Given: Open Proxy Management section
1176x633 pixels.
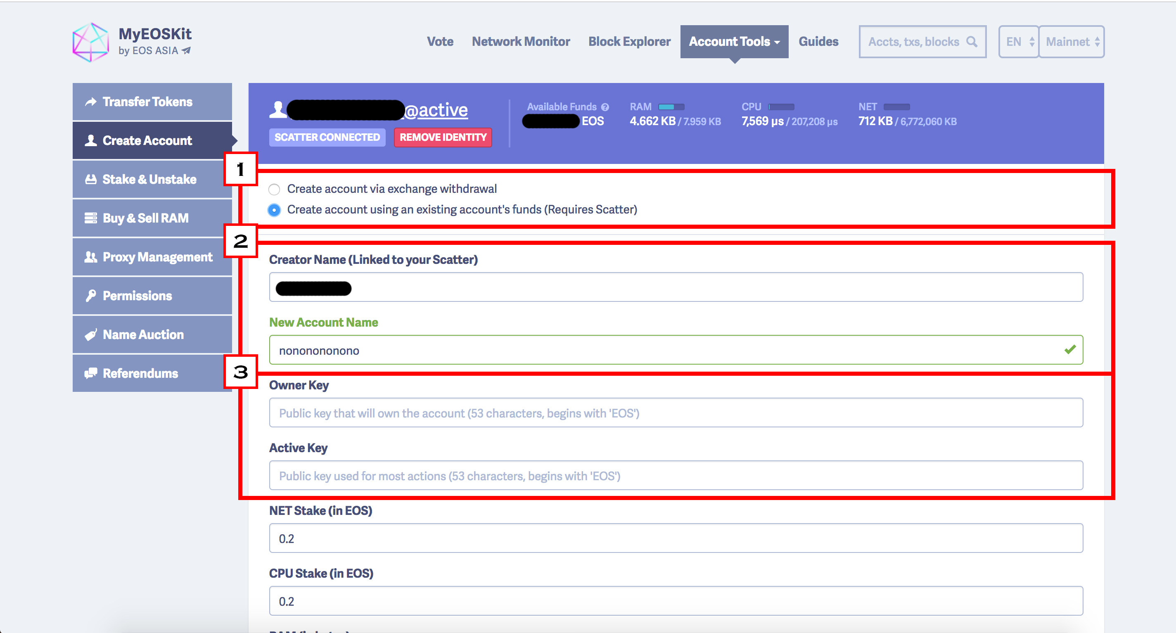Looking at the screenshot, I should pos(152,257).
